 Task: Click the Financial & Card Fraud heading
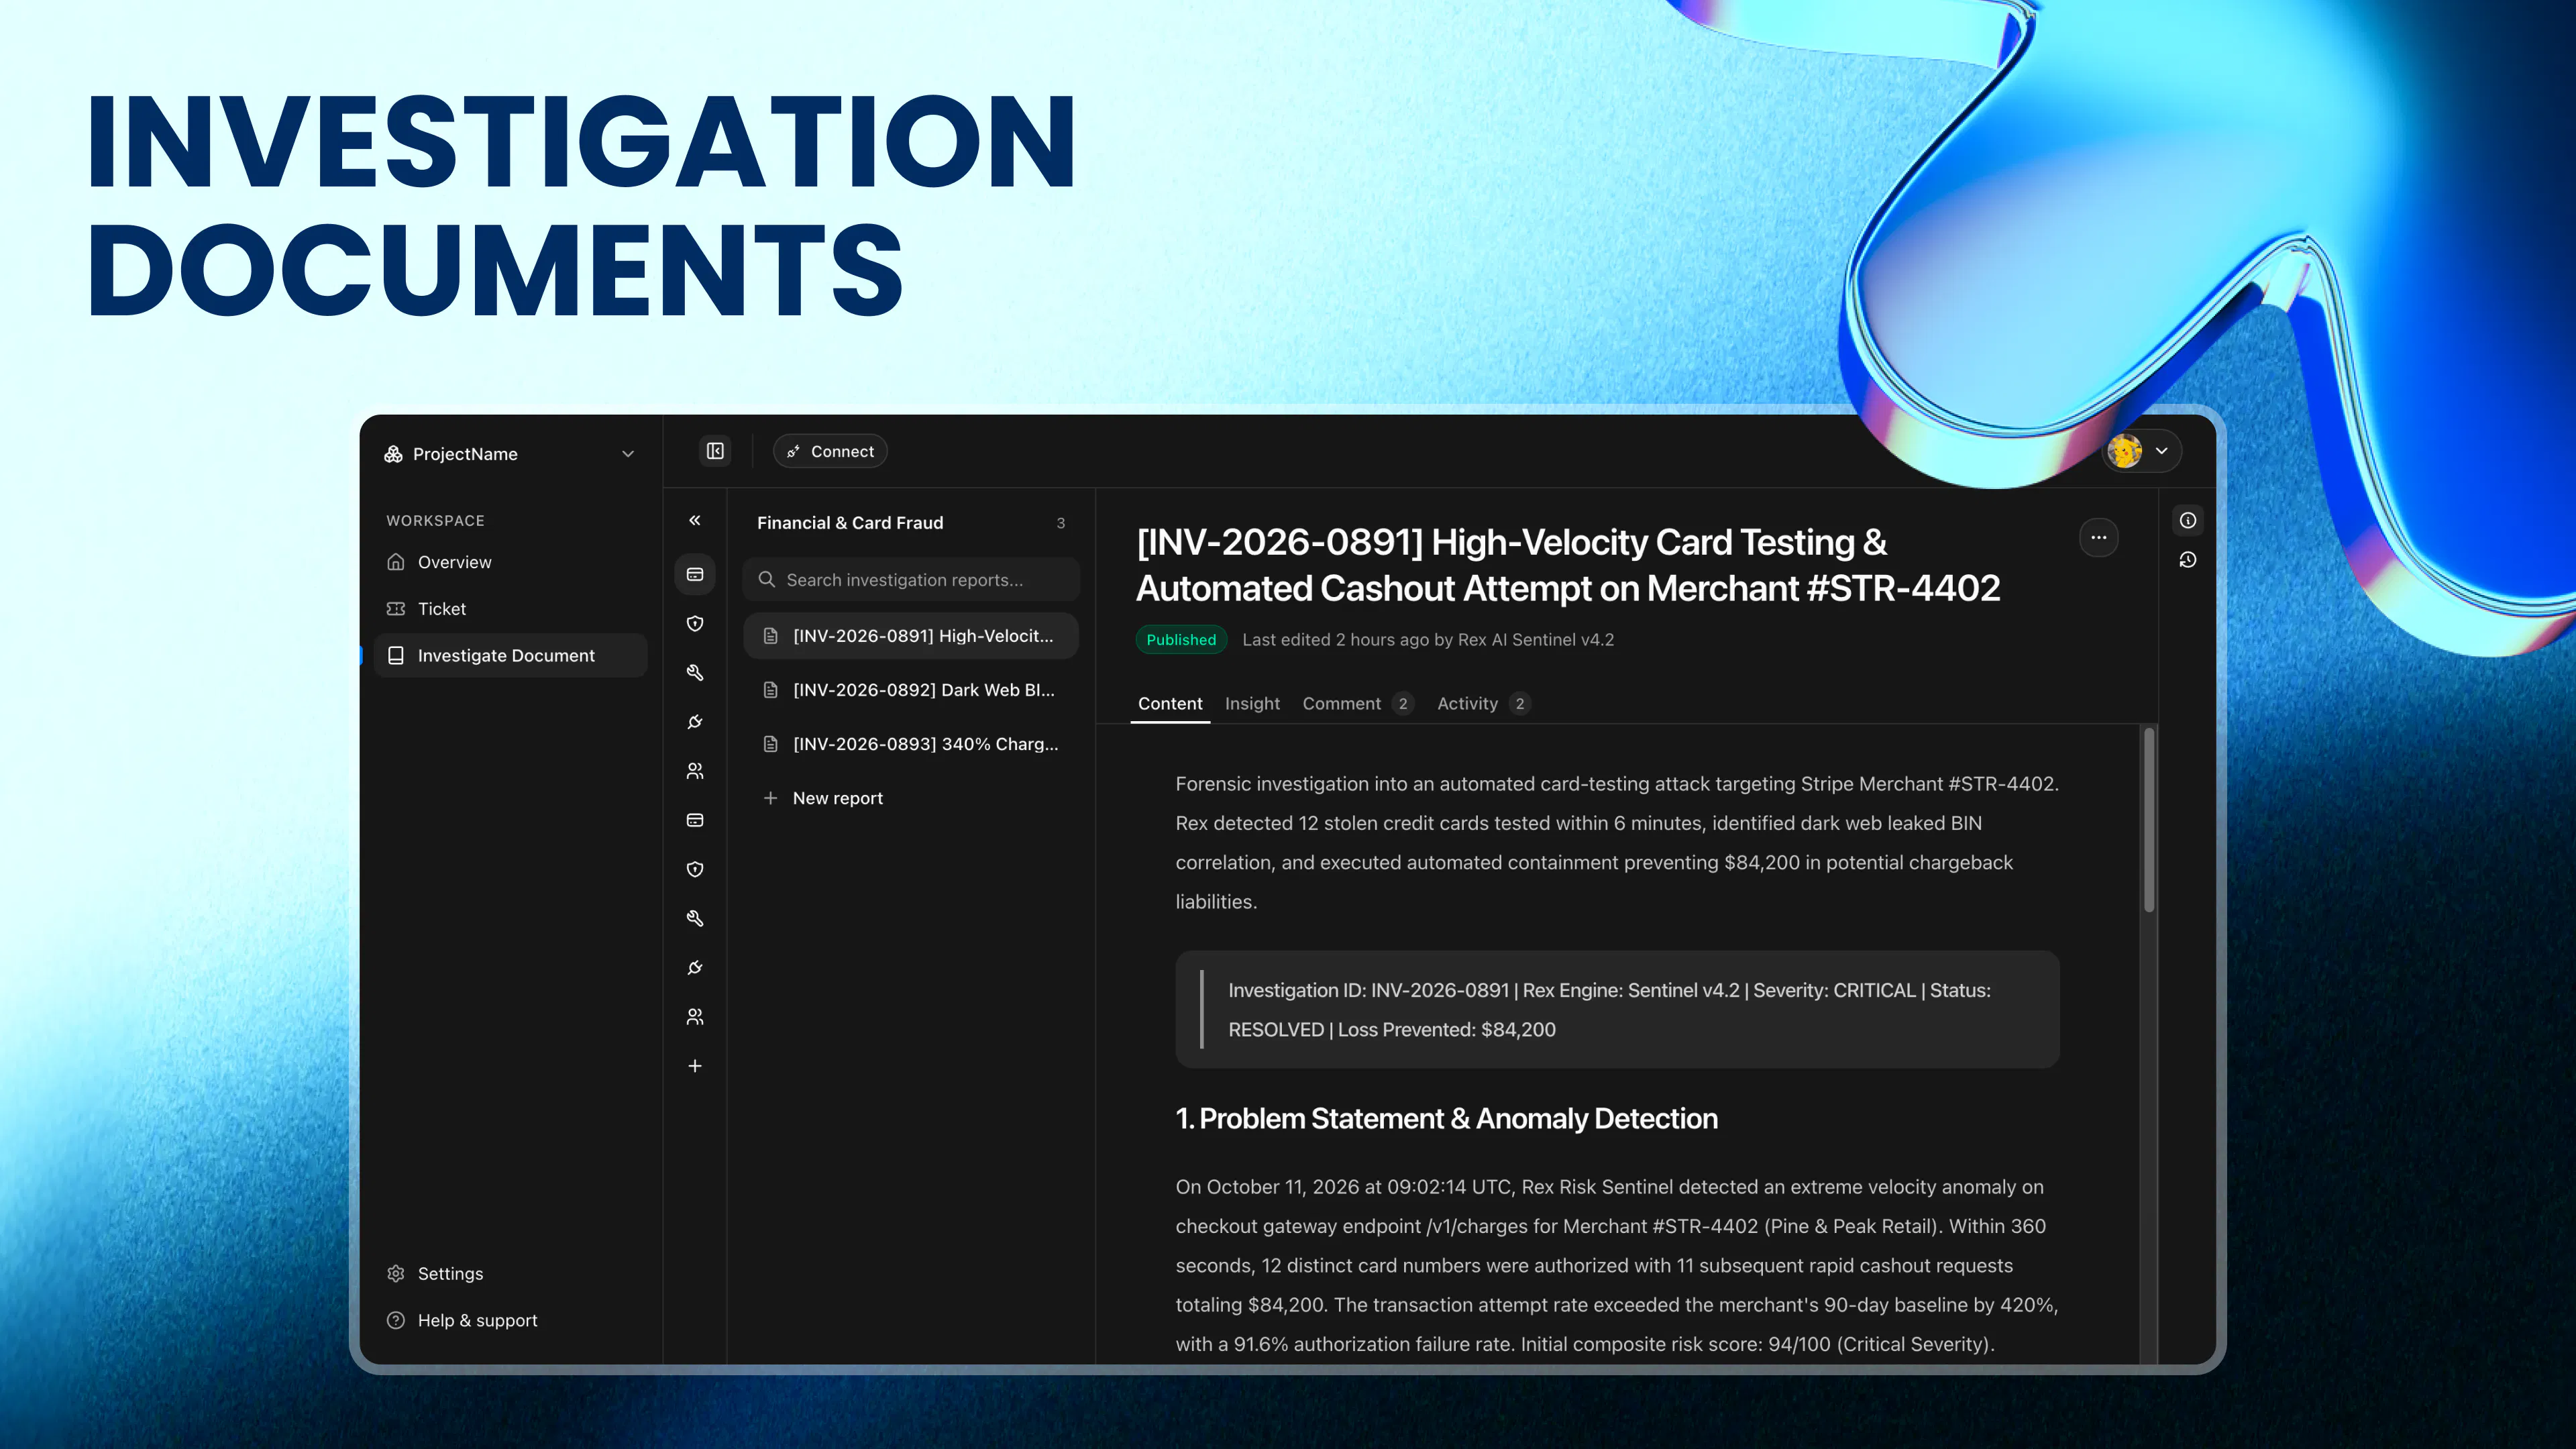[850, 523]
